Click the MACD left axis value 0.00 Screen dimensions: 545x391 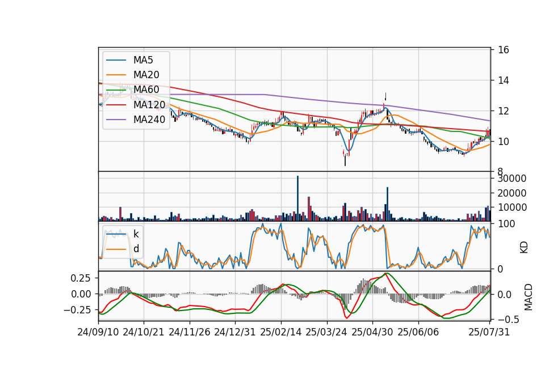pos(81,294)
